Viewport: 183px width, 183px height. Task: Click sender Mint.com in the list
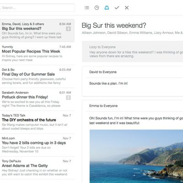tap(8, 138)
